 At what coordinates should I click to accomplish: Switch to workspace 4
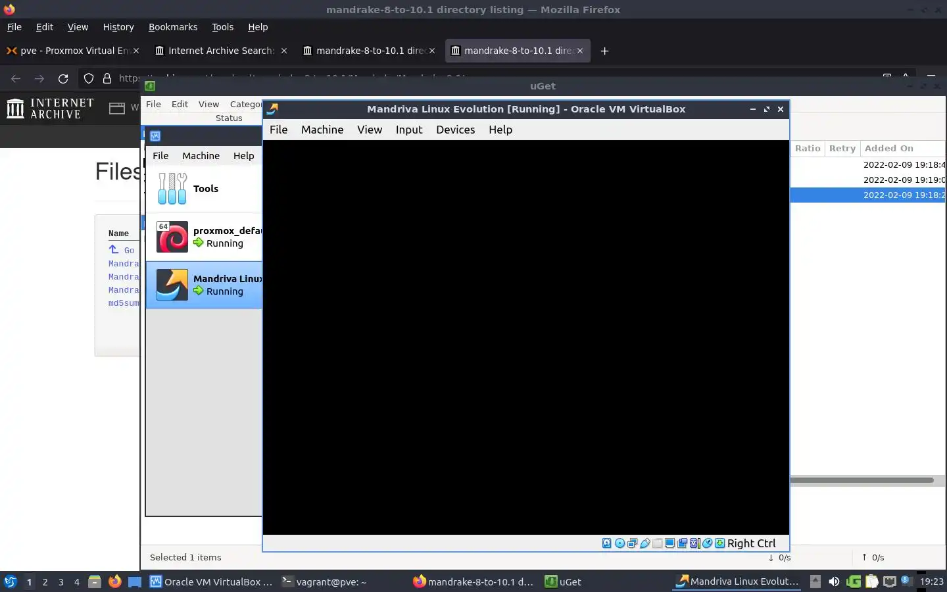click(77, 582)
